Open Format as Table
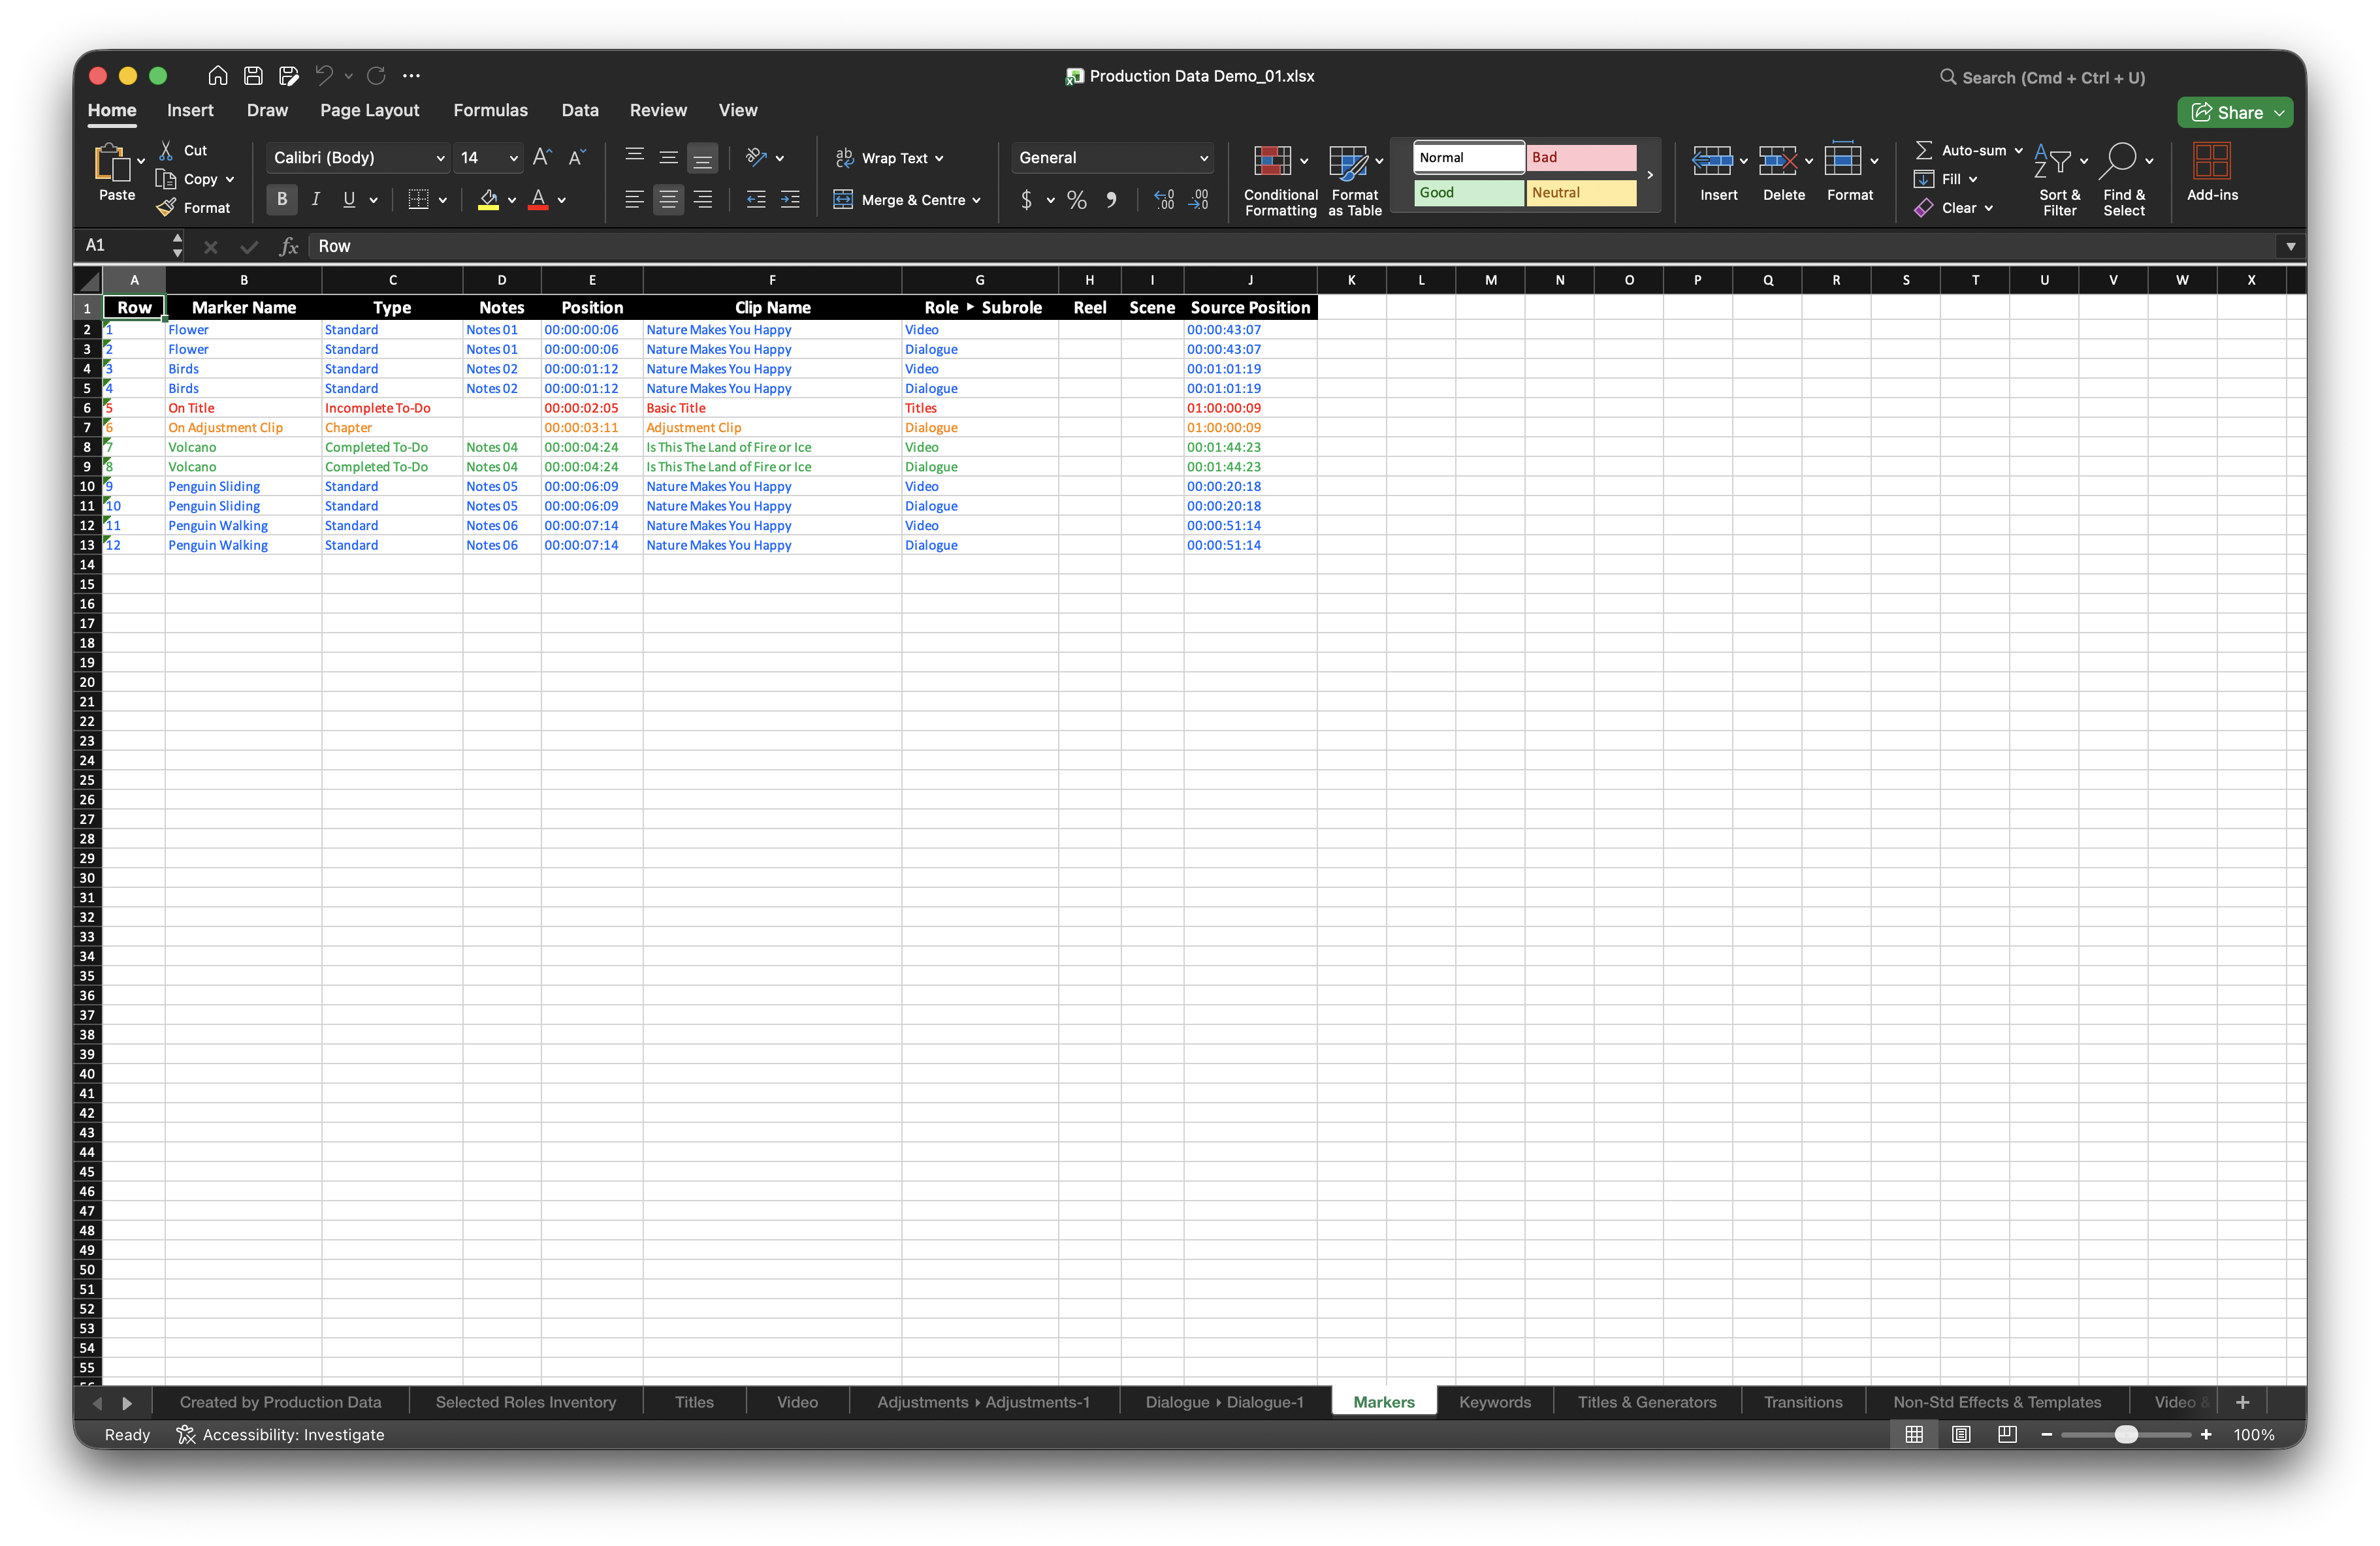2380x1546 pixels. 1355,180
